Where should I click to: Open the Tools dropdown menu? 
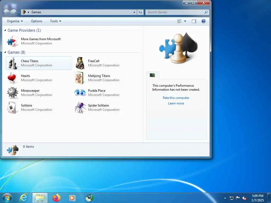point(56,21)
